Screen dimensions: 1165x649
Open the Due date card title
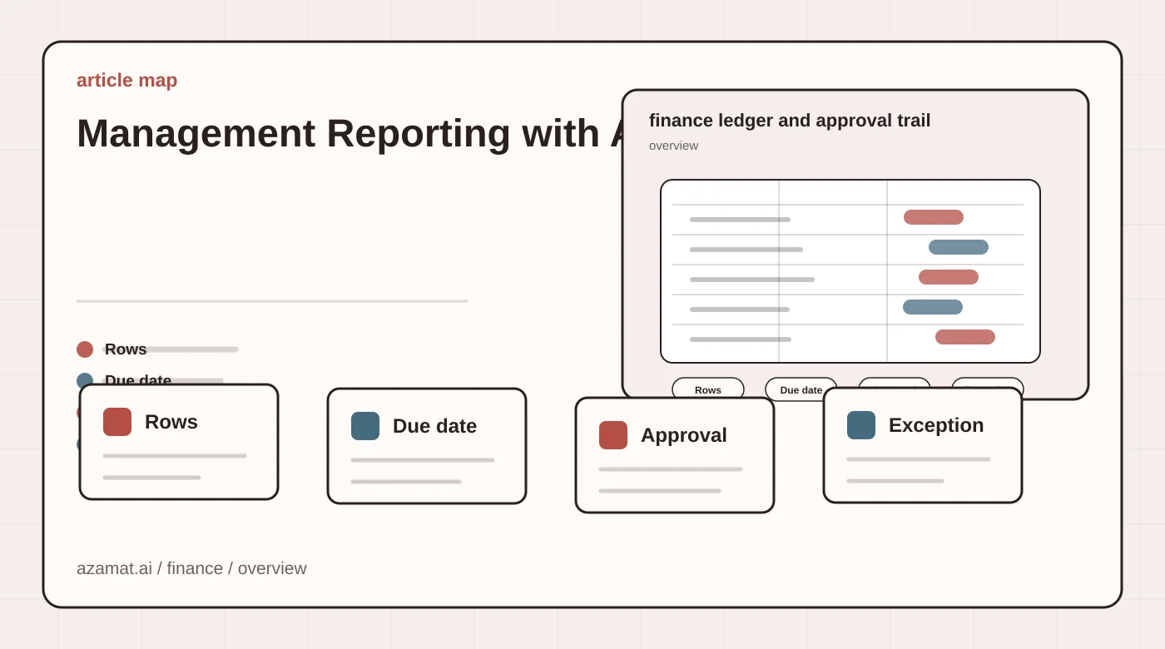(x=434, y=426)
